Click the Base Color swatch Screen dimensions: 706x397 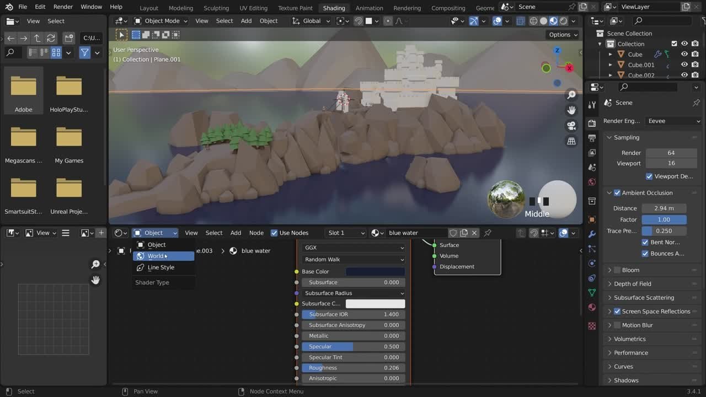point(376,271)
